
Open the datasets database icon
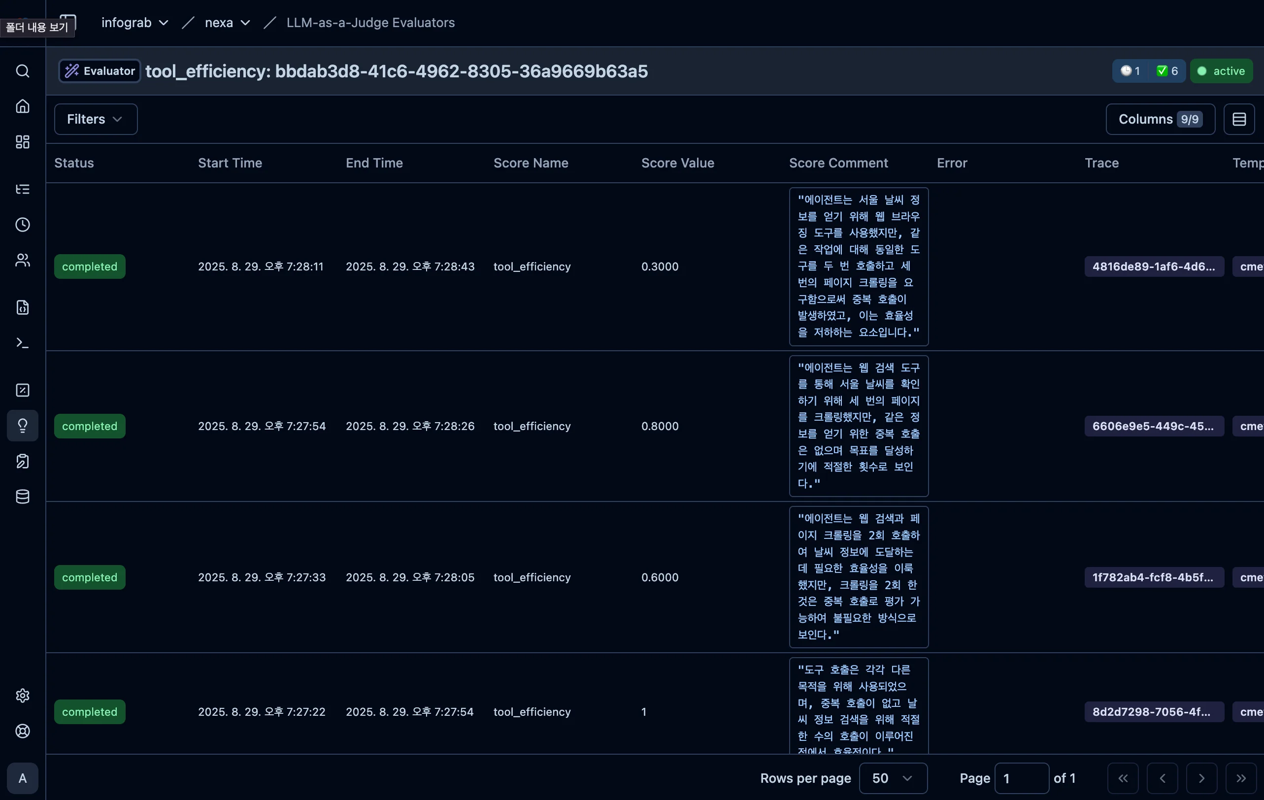[23, 497]
